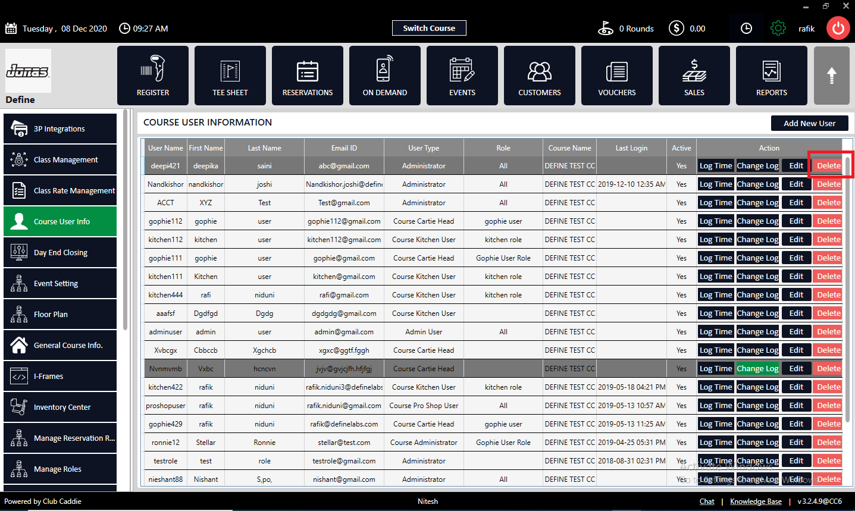Open the Register module
The height and width of the screenshot is (511, 855).
[153, 76]
